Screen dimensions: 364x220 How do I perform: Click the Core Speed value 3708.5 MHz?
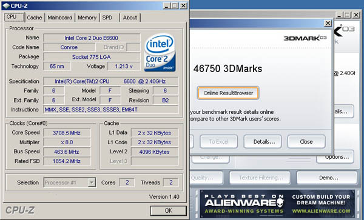pos(67,133)
